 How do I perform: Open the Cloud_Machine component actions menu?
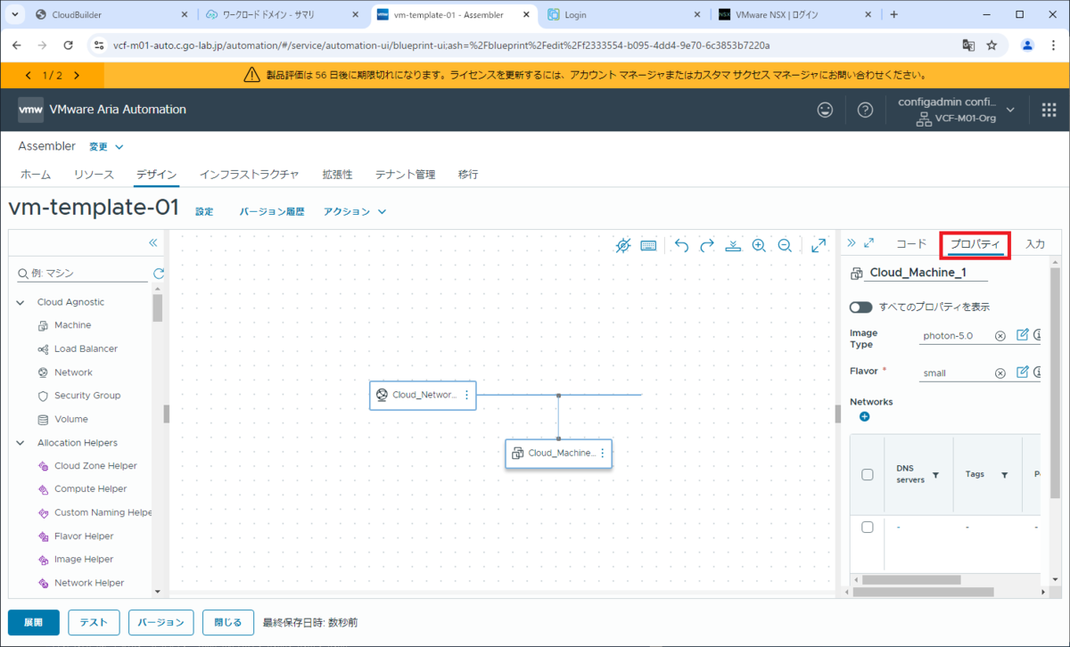(602, 453)
